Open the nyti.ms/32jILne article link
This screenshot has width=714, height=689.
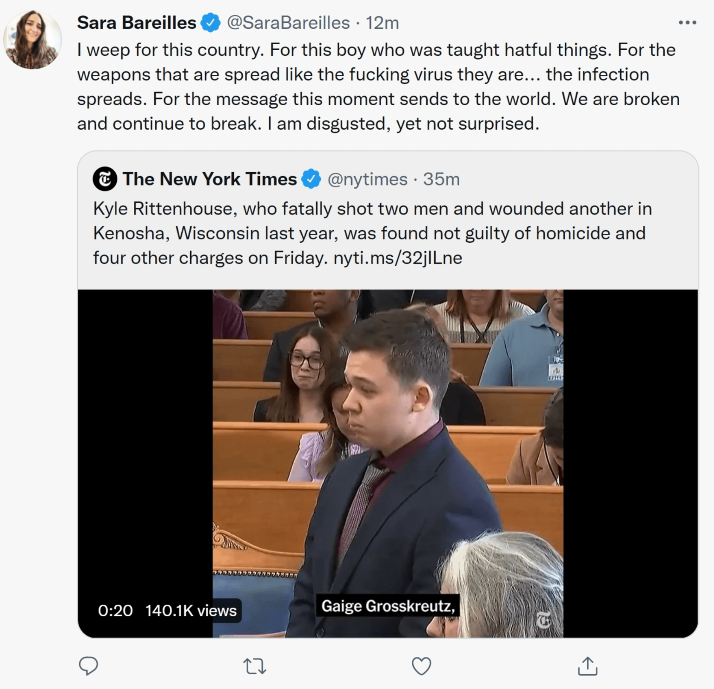coord(398,258)
